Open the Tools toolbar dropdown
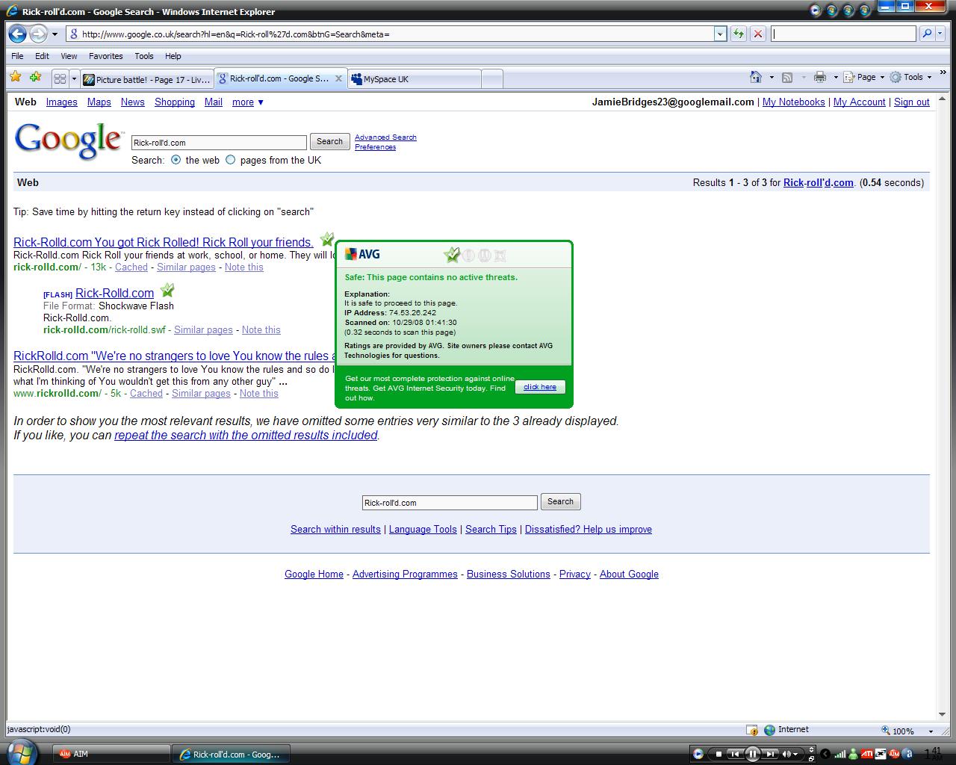956x765 pixels. coord(910,77)
